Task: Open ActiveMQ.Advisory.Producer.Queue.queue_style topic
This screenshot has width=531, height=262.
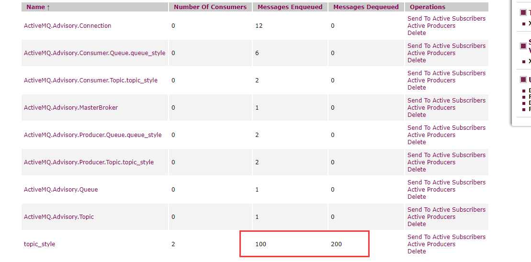Action: pos(92,135)
